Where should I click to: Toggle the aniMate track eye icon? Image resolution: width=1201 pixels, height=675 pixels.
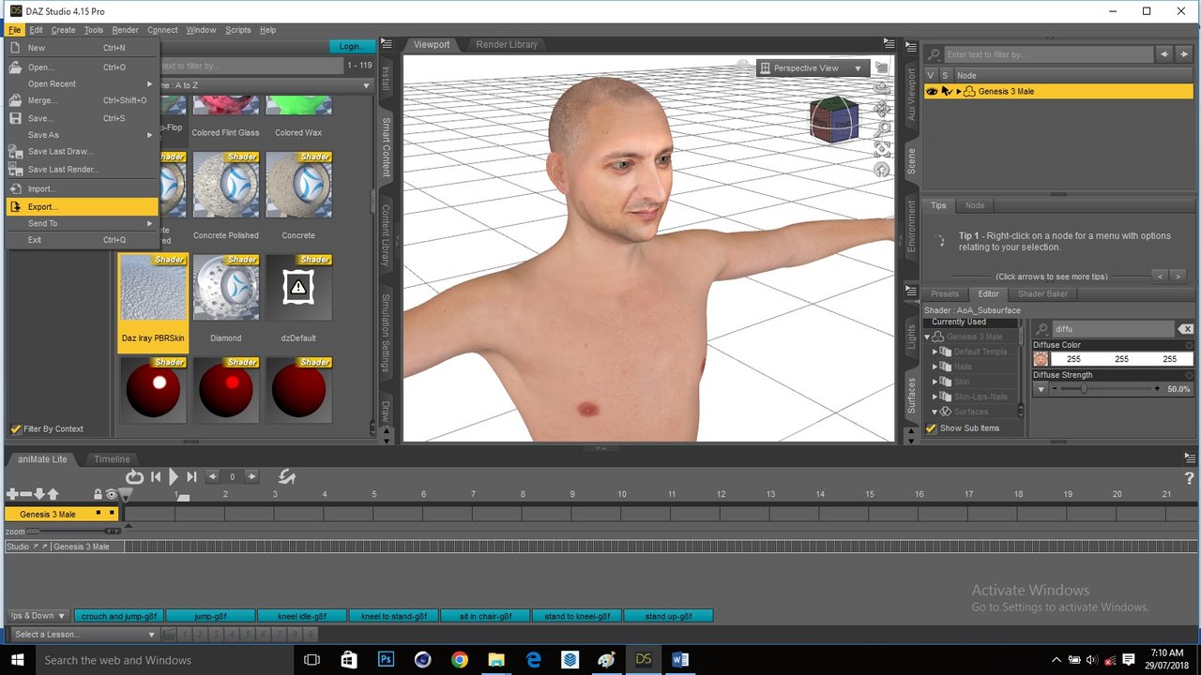(x=112, y=494)
